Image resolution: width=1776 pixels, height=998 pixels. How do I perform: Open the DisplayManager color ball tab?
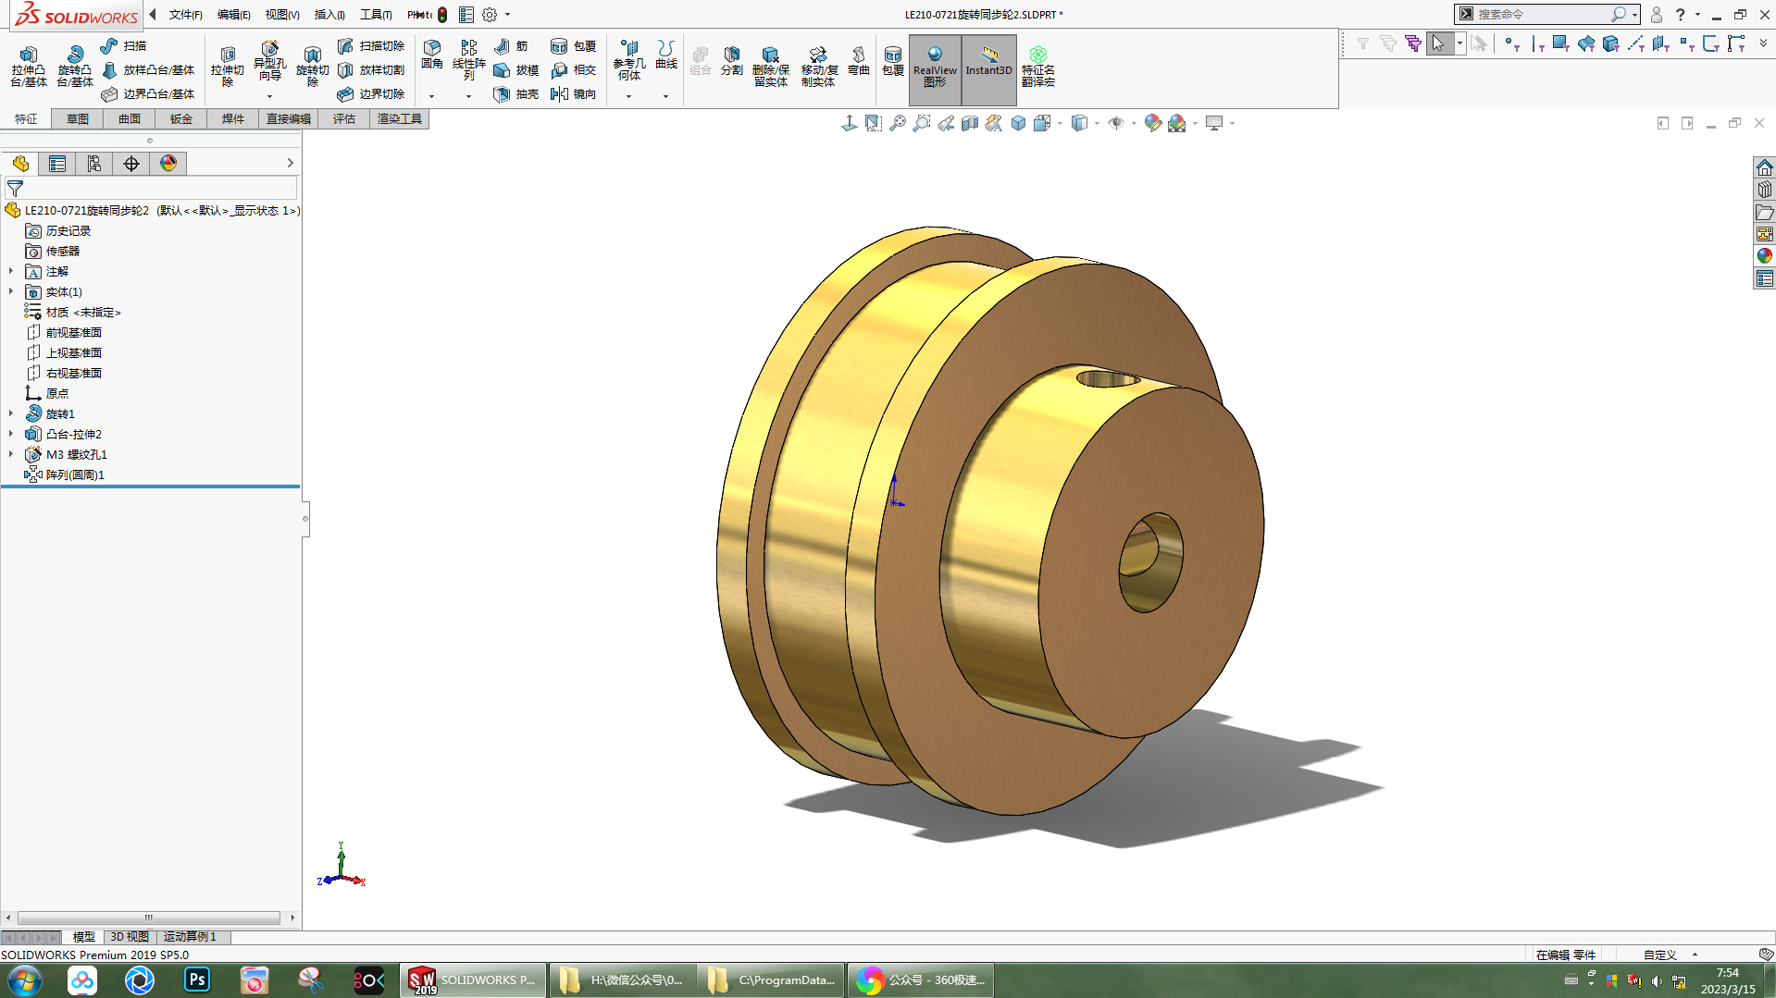click(x=168, y=164)
